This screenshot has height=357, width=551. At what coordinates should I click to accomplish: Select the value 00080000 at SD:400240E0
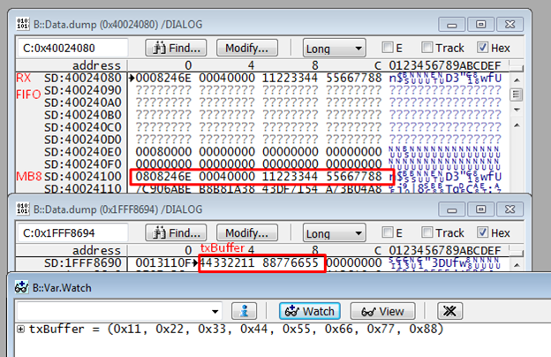pyautogui.click(x=163, y=152)
